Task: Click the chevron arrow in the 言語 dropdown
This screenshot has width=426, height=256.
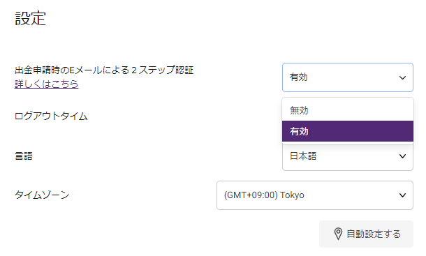Action: click(x=402, y=156)
